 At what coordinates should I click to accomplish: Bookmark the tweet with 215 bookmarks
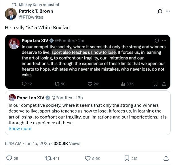coord(127,158)
